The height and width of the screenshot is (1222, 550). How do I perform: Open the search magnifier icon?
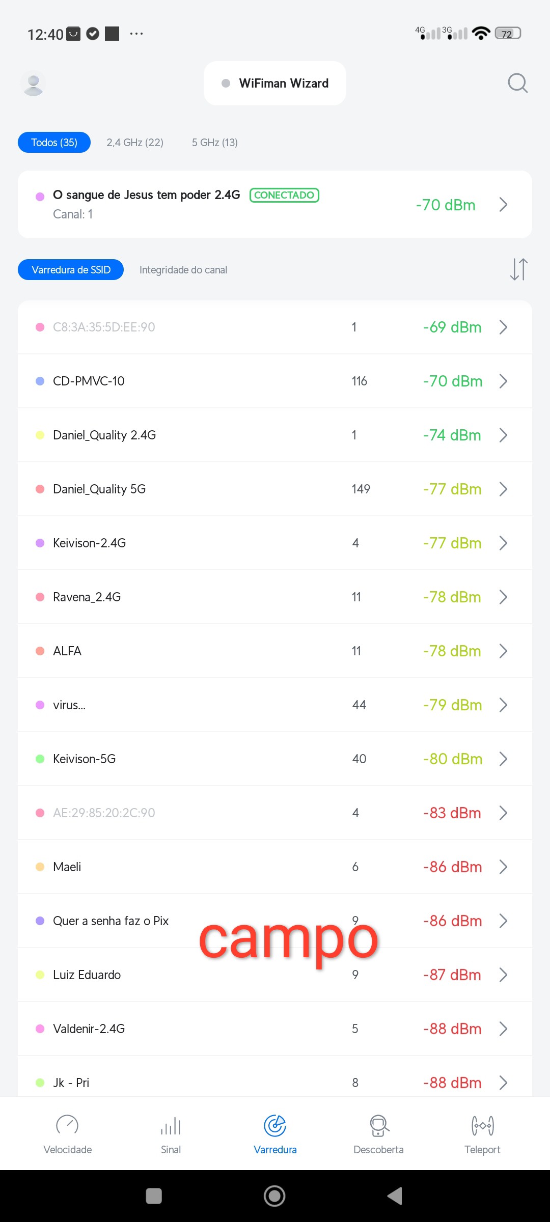(x=517, y=83)
